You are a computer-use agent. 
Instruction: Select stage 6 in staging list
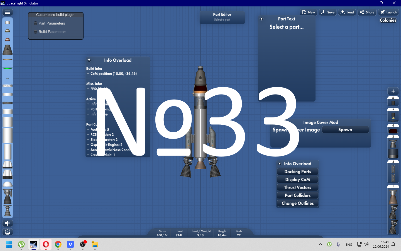point(393,101)
